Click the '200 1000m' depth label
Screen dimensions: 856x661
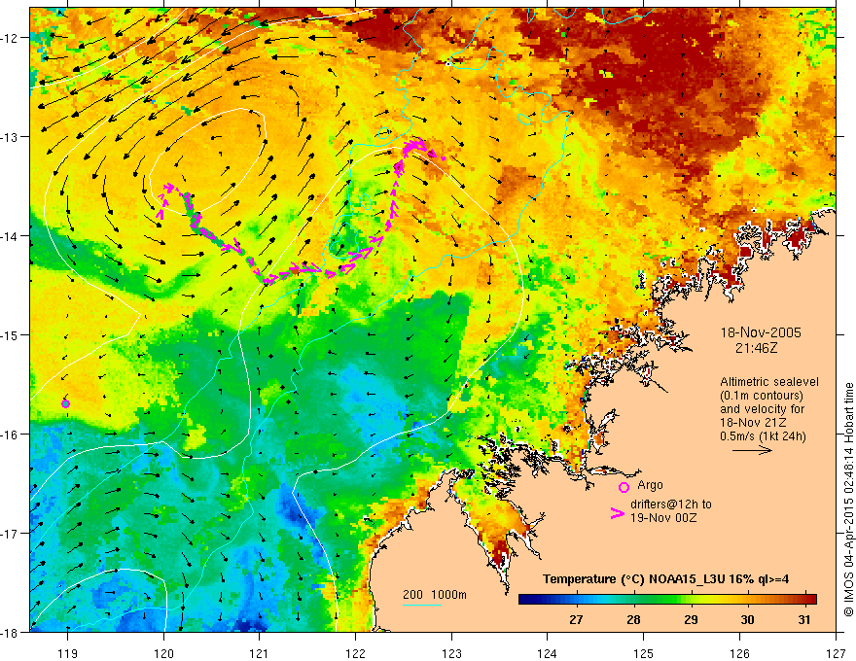click(435, 595)
